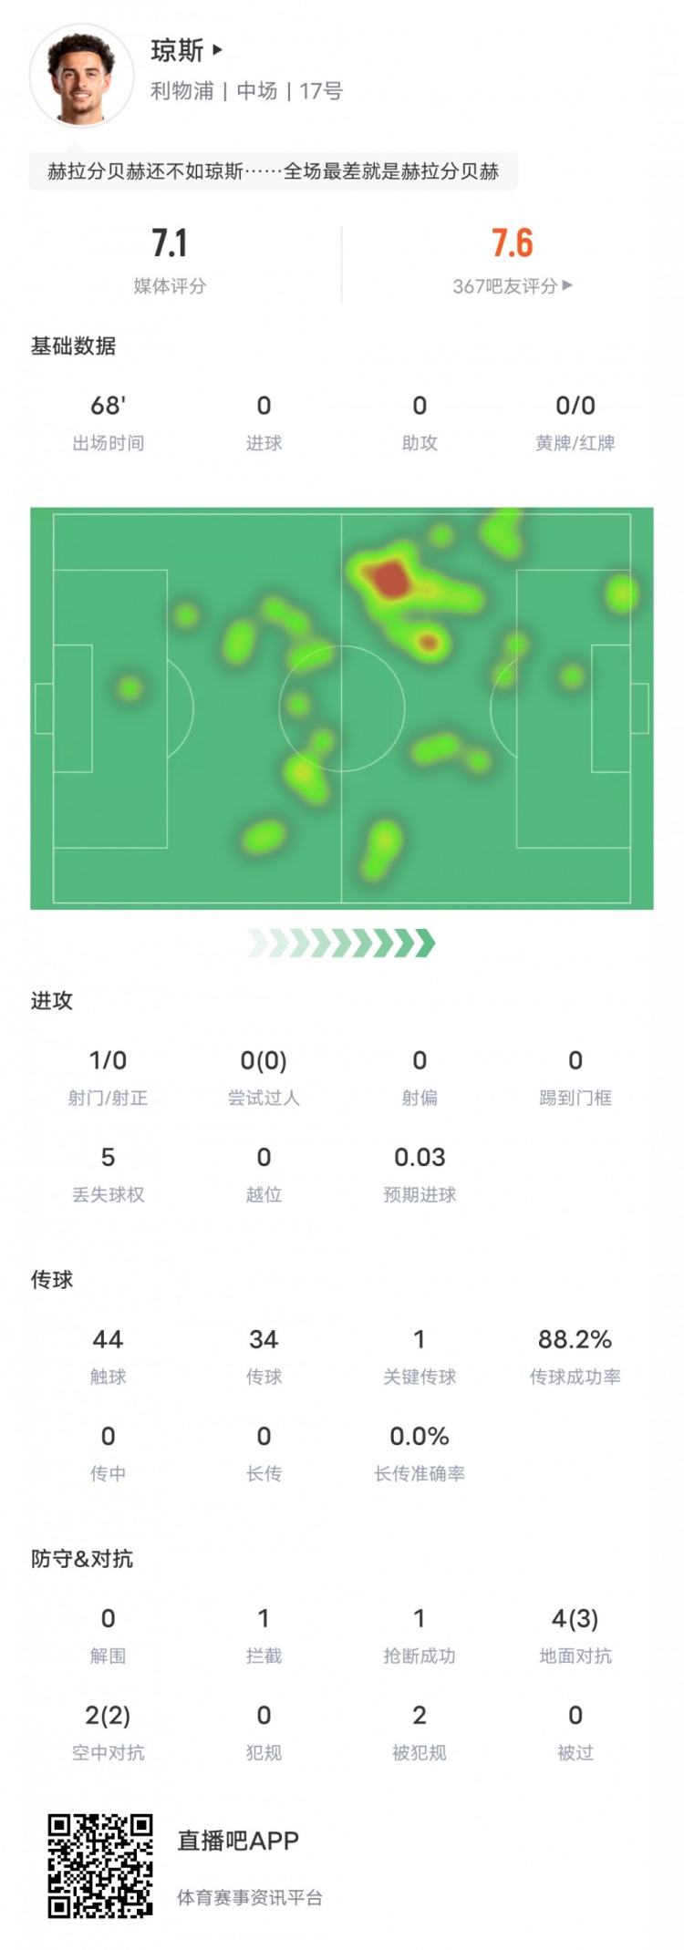Click the attack direction arrows indicator
This screenshot has width=684, height=1950.
[342, 943]
